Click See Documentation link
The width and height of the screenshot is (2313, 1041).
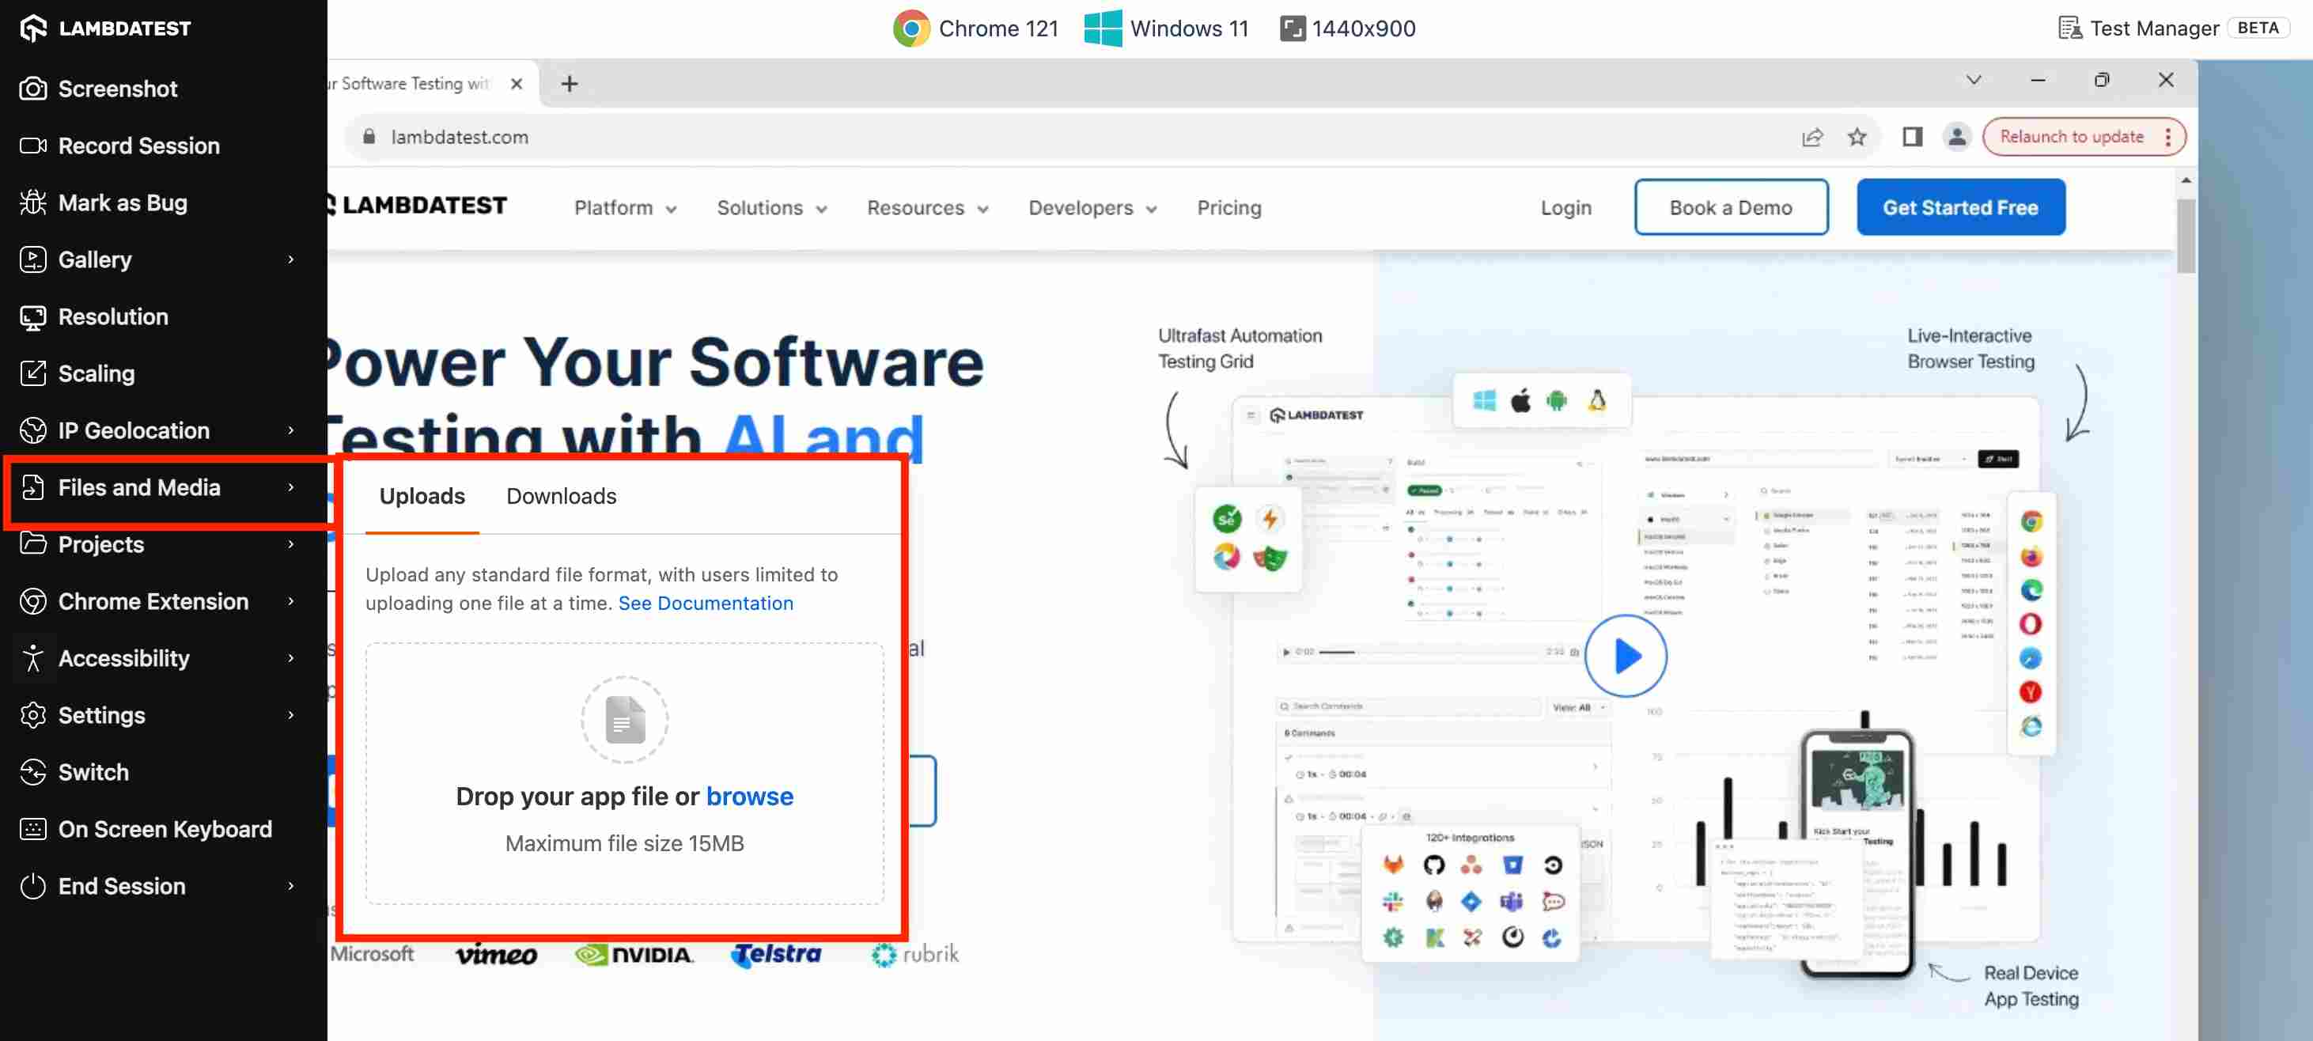[x=704, y=602]
